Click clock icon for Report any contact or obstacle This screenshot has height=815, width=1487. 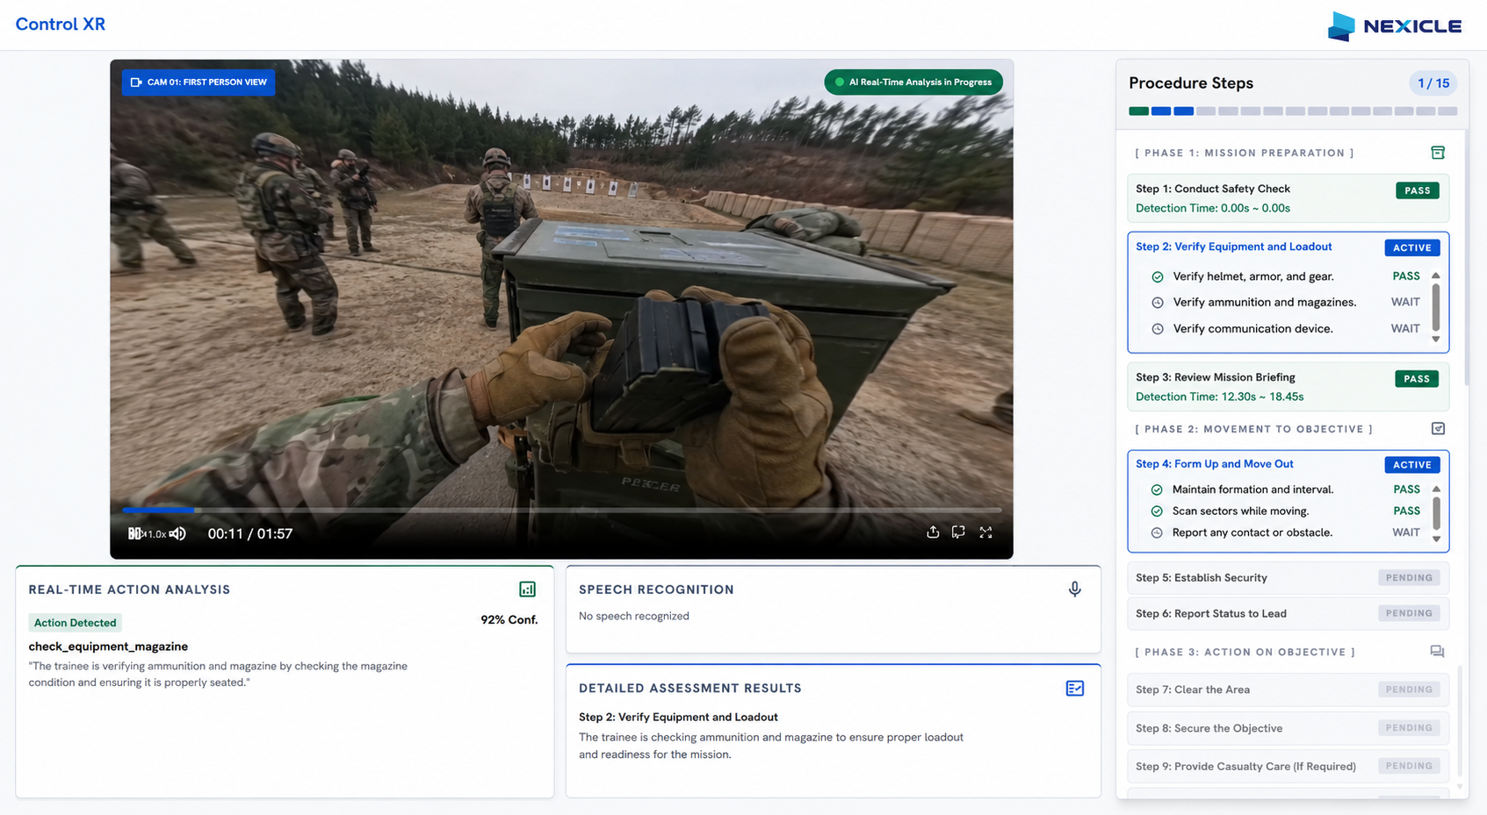[1157, 533]
